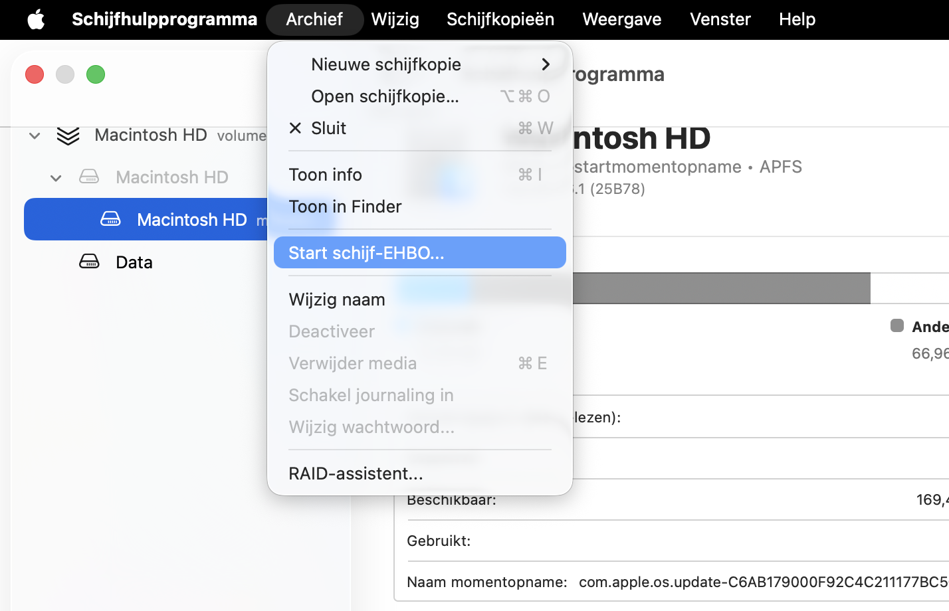Expand the Nieuwe schijfkopie submenu arrow
The height and width of the screenshot is (611, 949).
[x=546, y=64]
